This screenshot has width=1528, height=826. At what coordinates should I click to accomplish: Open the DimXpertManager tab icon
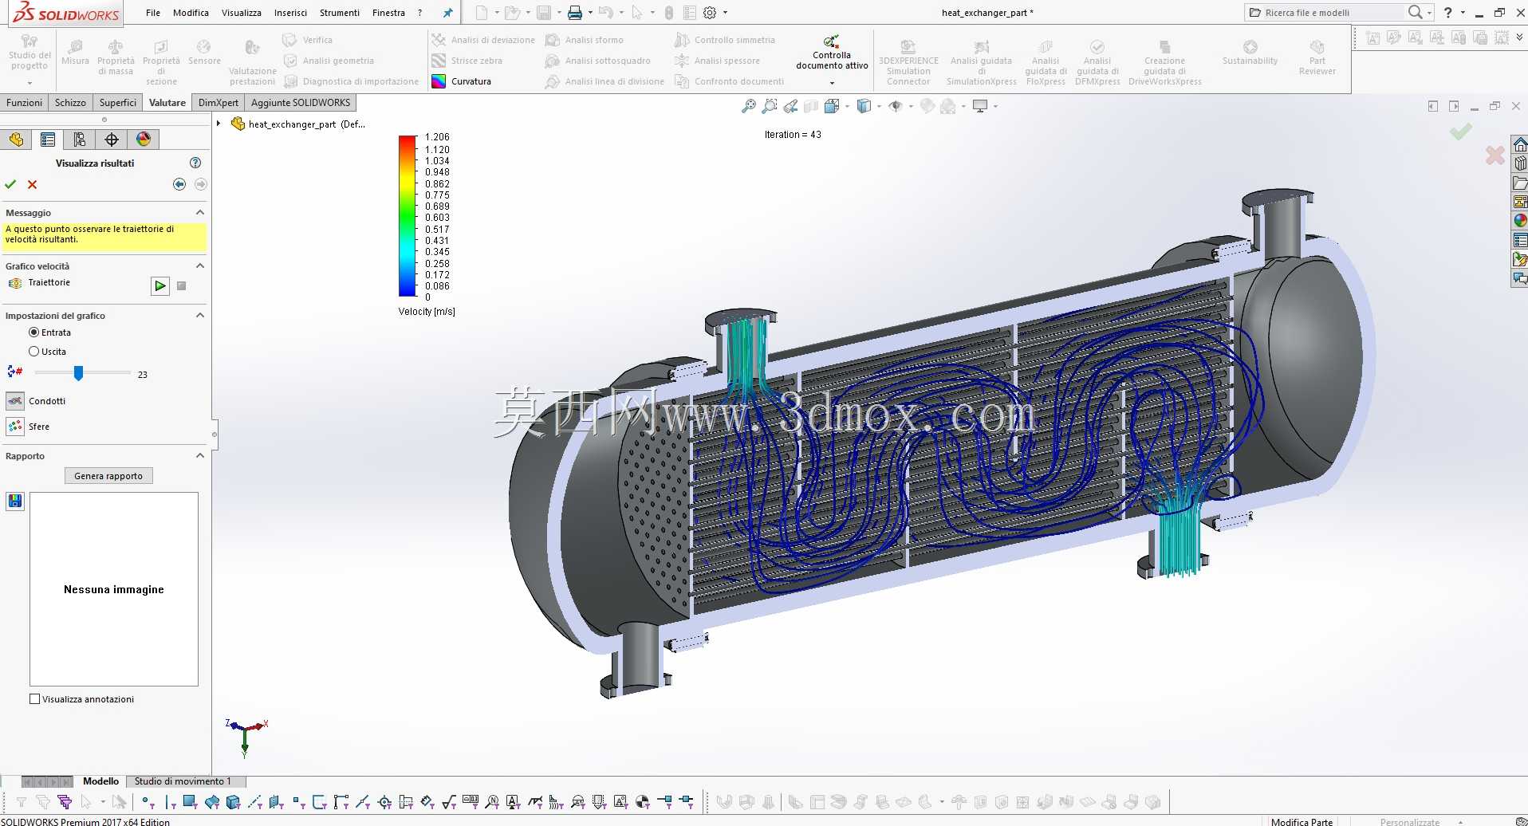(112, 140)
